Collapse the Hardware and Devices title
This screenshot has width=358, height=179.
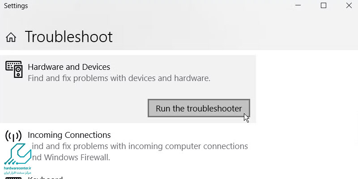click(69, 67)
